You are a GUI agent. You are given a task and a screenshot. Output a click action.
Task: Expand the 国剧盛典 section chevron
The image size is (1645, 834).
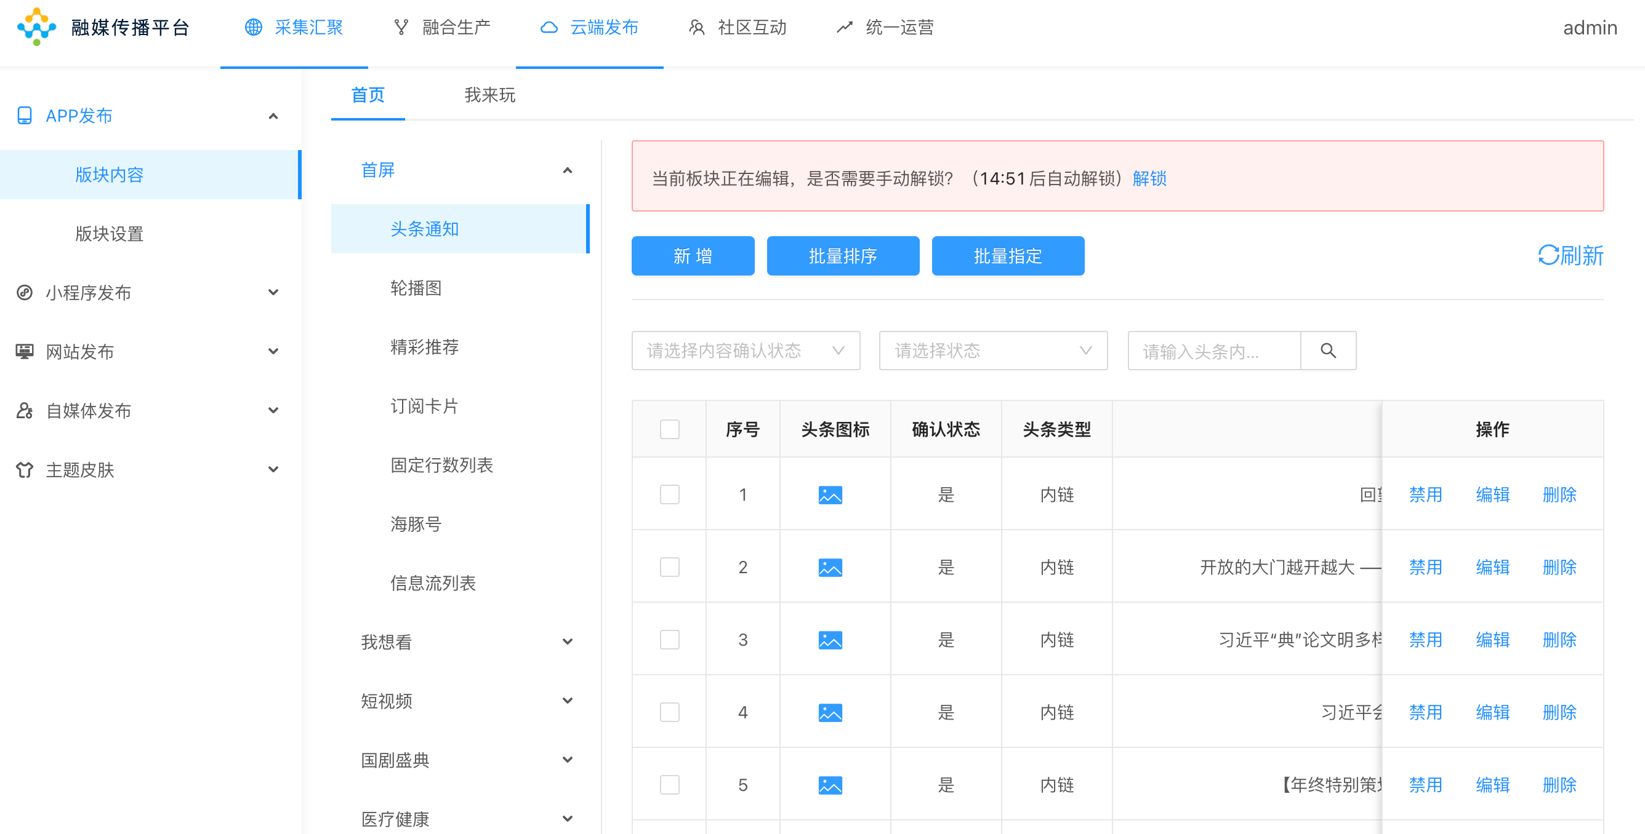click(567, 760)
